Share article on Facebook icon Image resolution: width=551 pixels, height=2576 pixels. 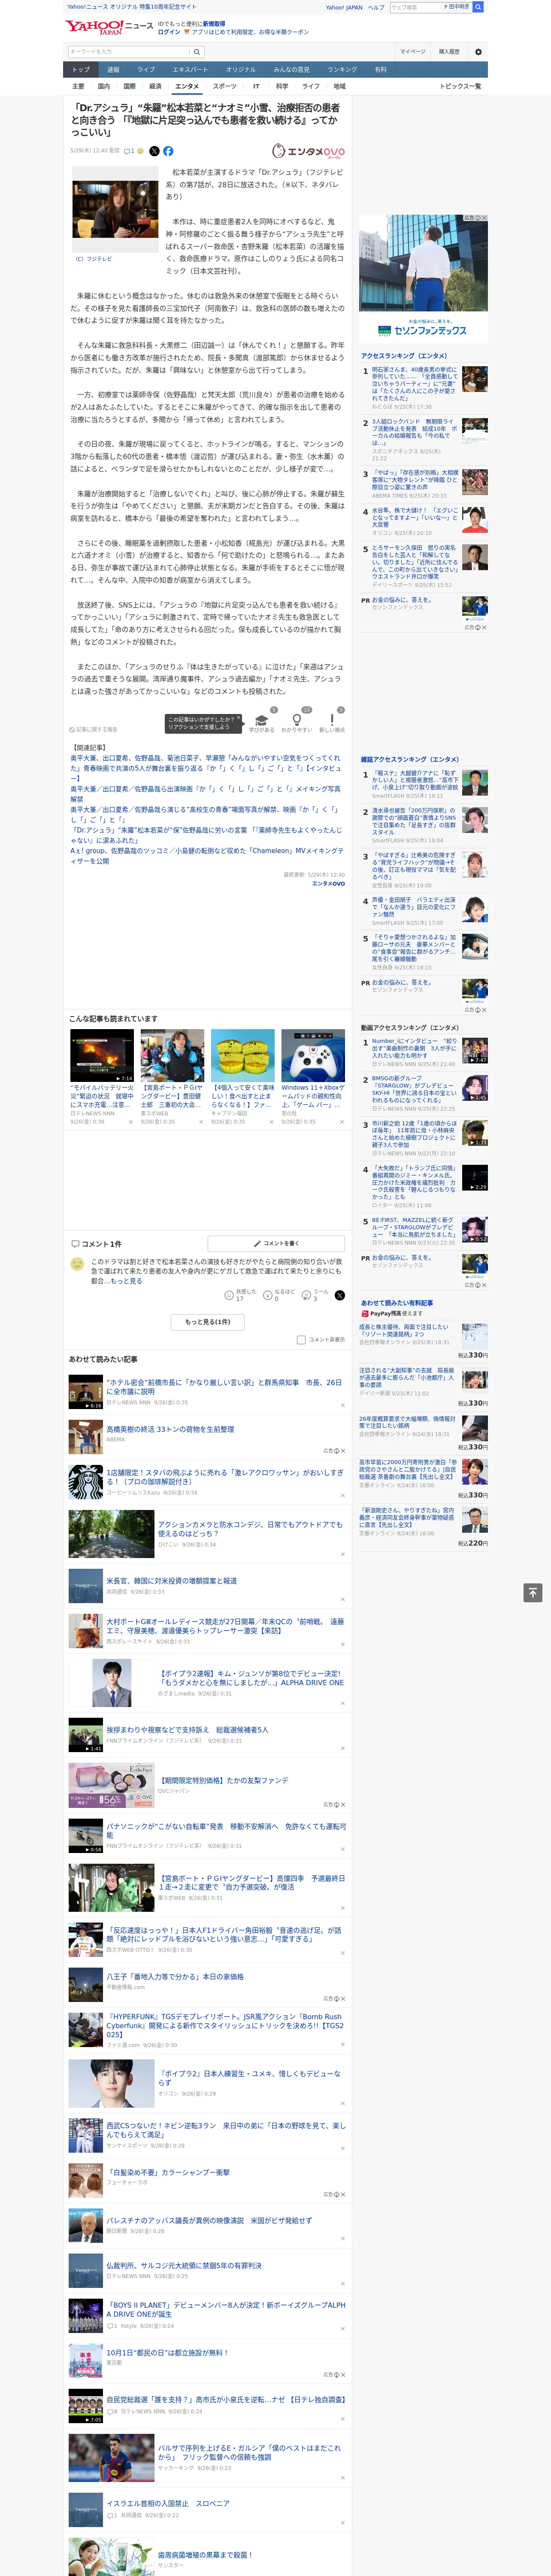pyautogui.click(x=168, y=151)
